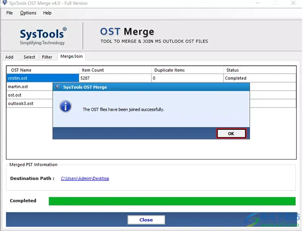The height and width of the screenshot is (231, 304).
Task: Click the Close button at bottom
Action: pyautogui.click(x=146, y=220)
